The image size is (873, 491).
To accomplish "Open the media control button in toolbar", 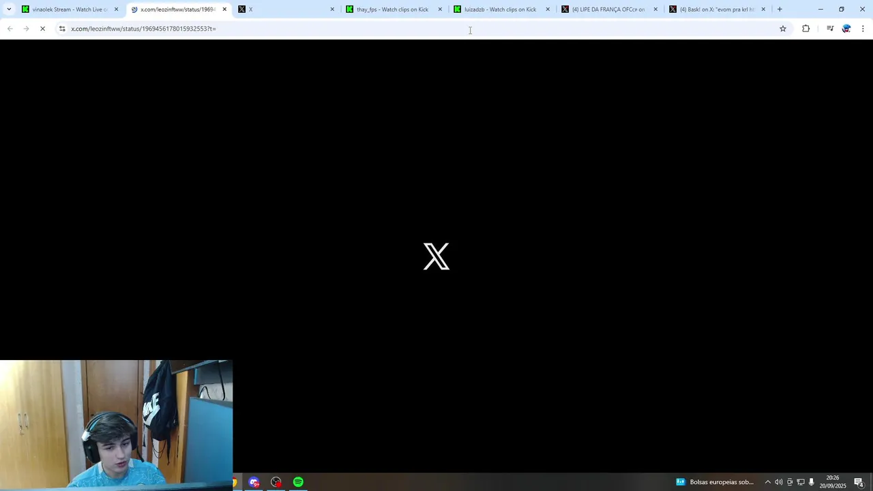I will (830, 29).
